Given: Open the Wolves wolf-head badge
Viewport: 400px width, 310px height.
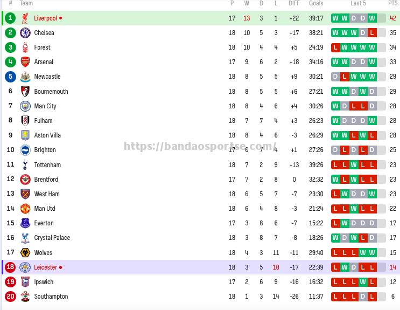Looking at the screenshot, I should [25, 253].
